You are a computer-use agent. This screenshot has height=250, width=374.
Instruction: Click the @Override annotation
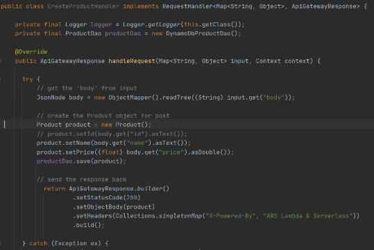pos(31,52)
